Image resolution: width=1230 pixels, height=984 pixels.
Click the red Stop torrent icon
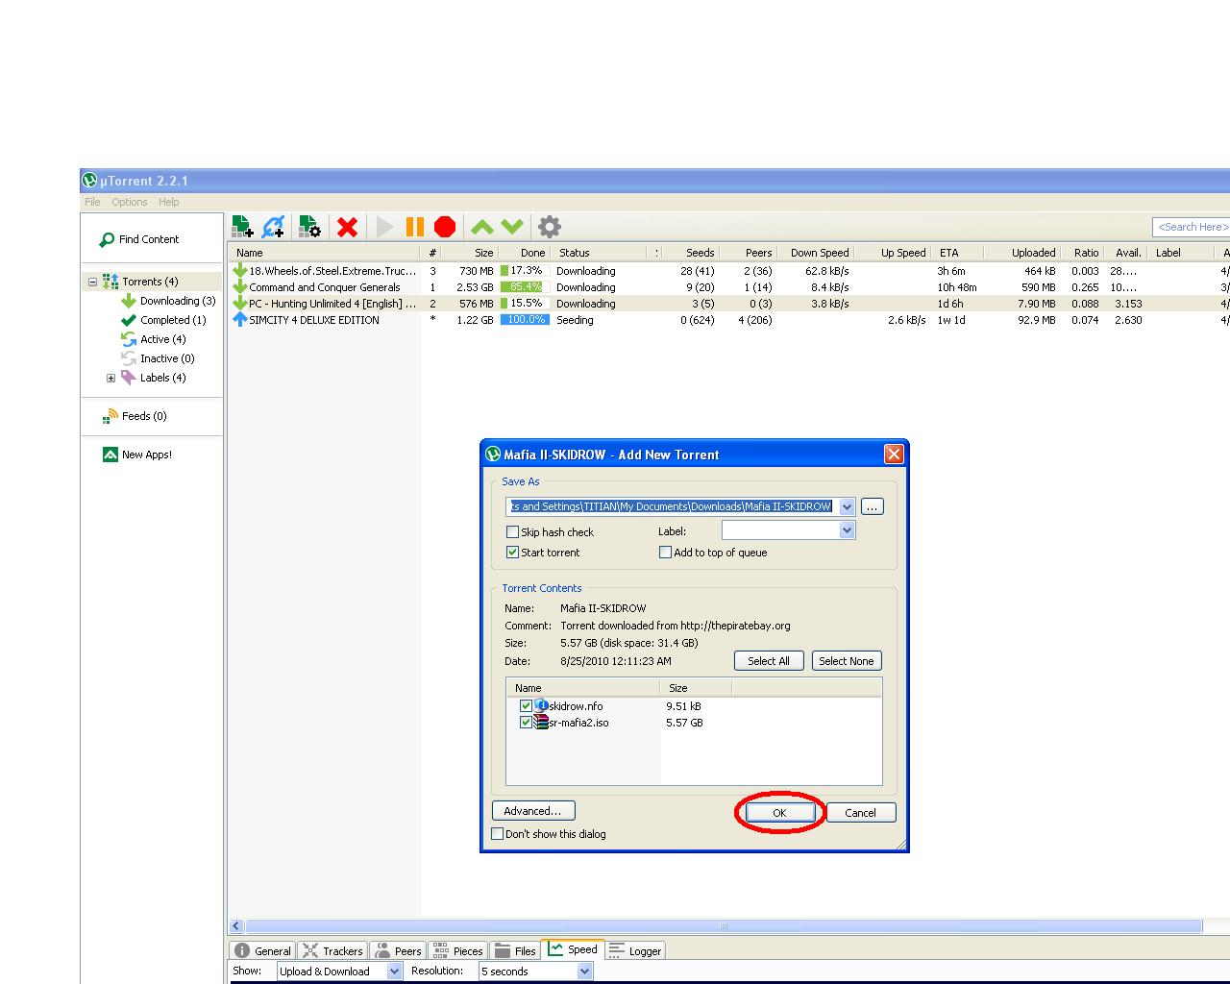[445, 227]
